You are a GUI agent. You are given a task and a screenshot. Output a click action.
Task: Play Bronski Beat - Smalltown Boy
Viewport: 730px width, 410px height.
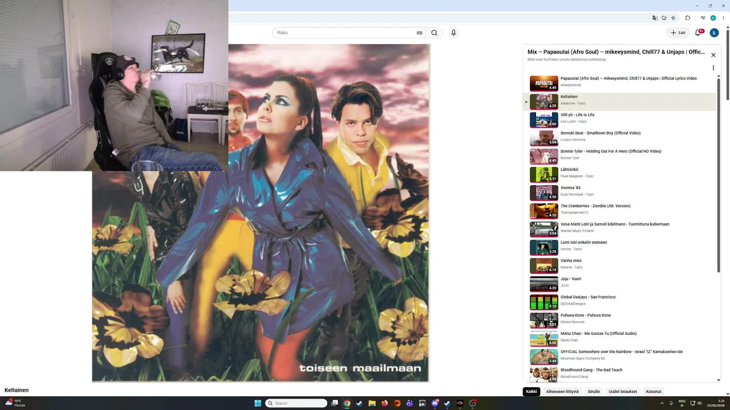(620, 138)
